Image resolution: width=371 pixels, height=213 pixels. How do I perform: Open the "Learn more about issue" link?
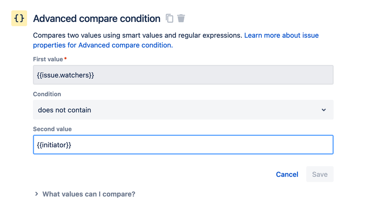pos(281,36)
